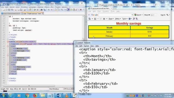Open Settings menu in Notepad++
174x98 pixels.
tap(40, 7)
